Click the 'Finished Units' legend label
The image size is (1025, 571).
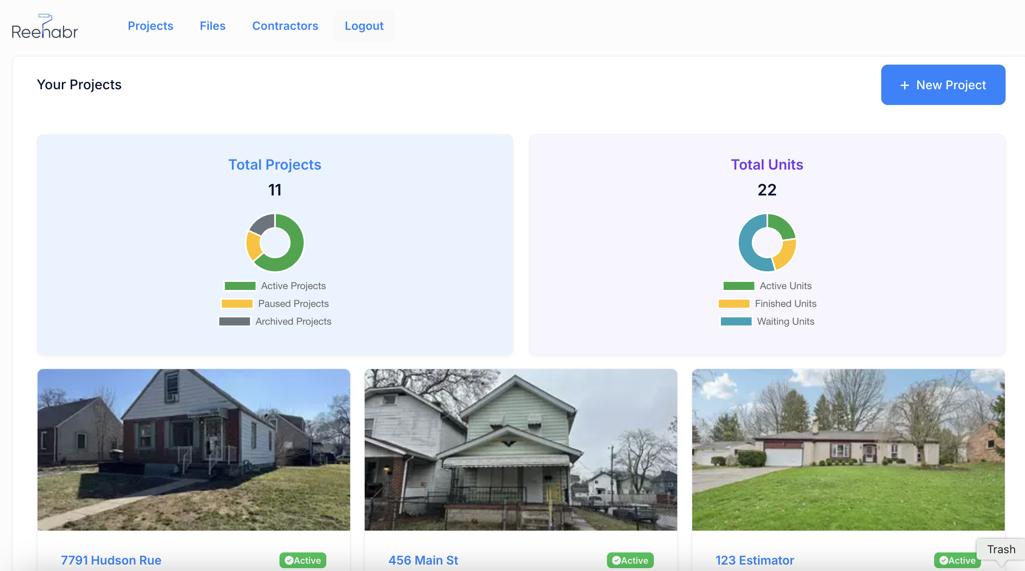point(786,304)
